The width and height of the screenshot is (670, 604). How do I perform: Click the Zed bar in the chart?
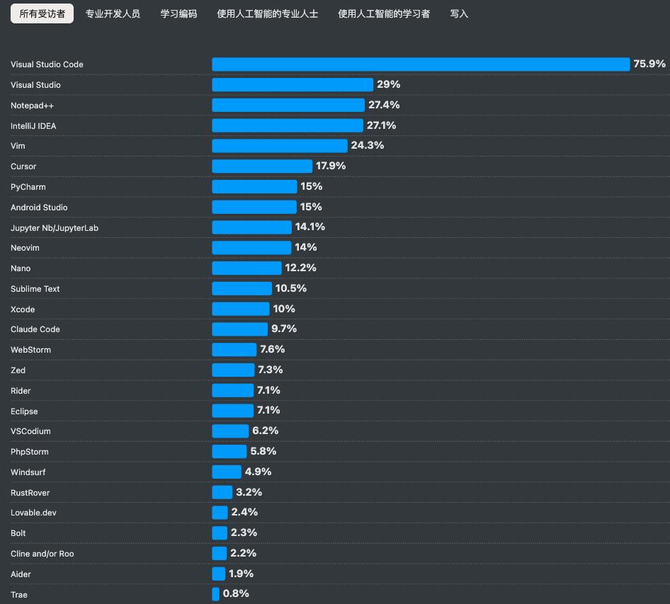tap(232, 370)
